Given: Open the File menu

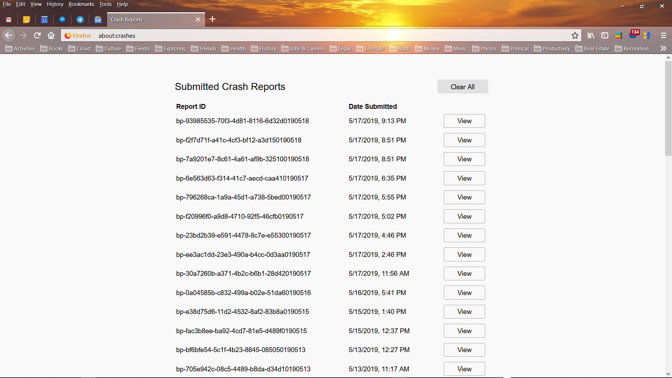Looking at the screenshot, I should (7, 4).
